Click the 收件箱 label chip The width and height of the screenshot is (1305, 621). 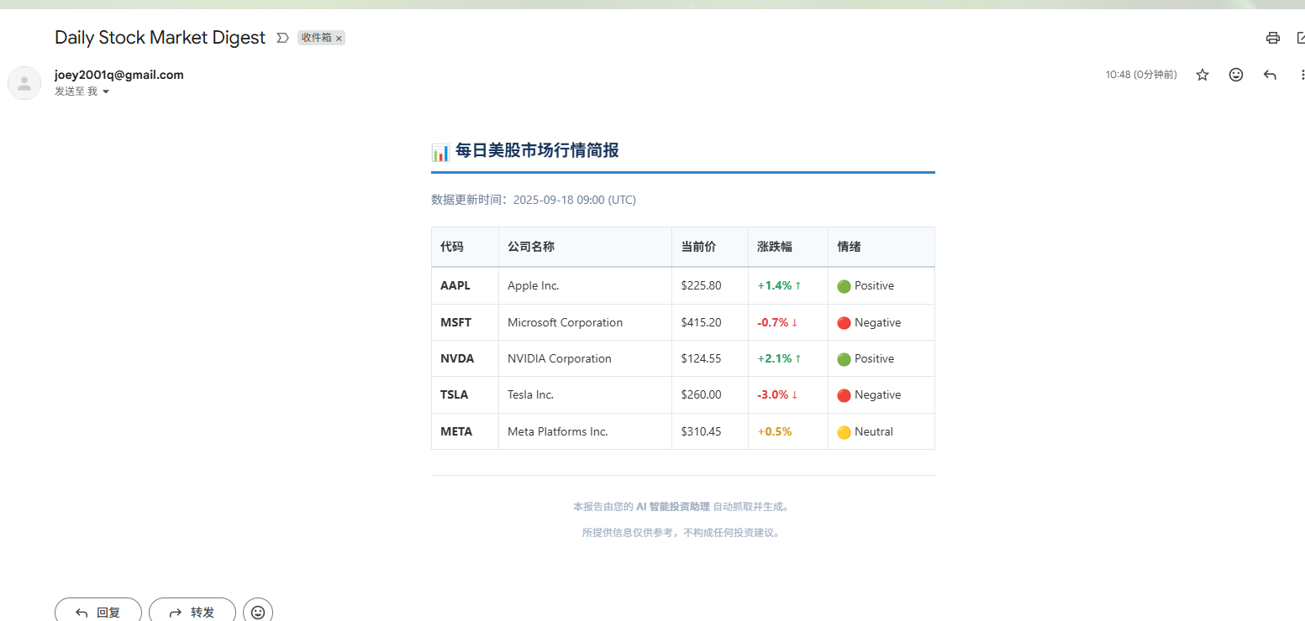[317, 38]
